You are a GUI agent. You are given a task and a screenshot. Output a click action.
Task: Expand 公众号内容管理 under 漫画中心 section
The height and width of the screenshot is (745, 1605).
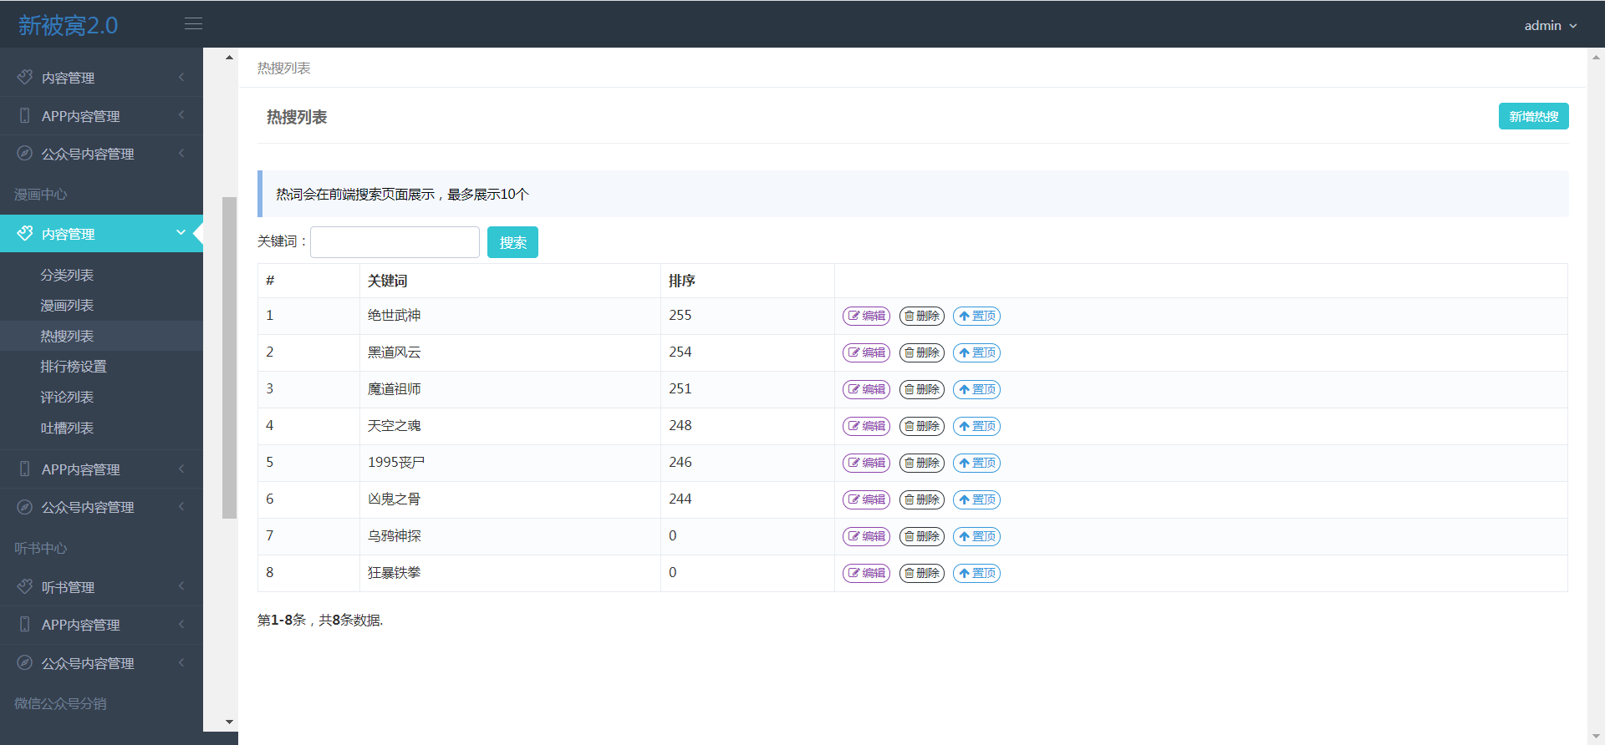101,507
